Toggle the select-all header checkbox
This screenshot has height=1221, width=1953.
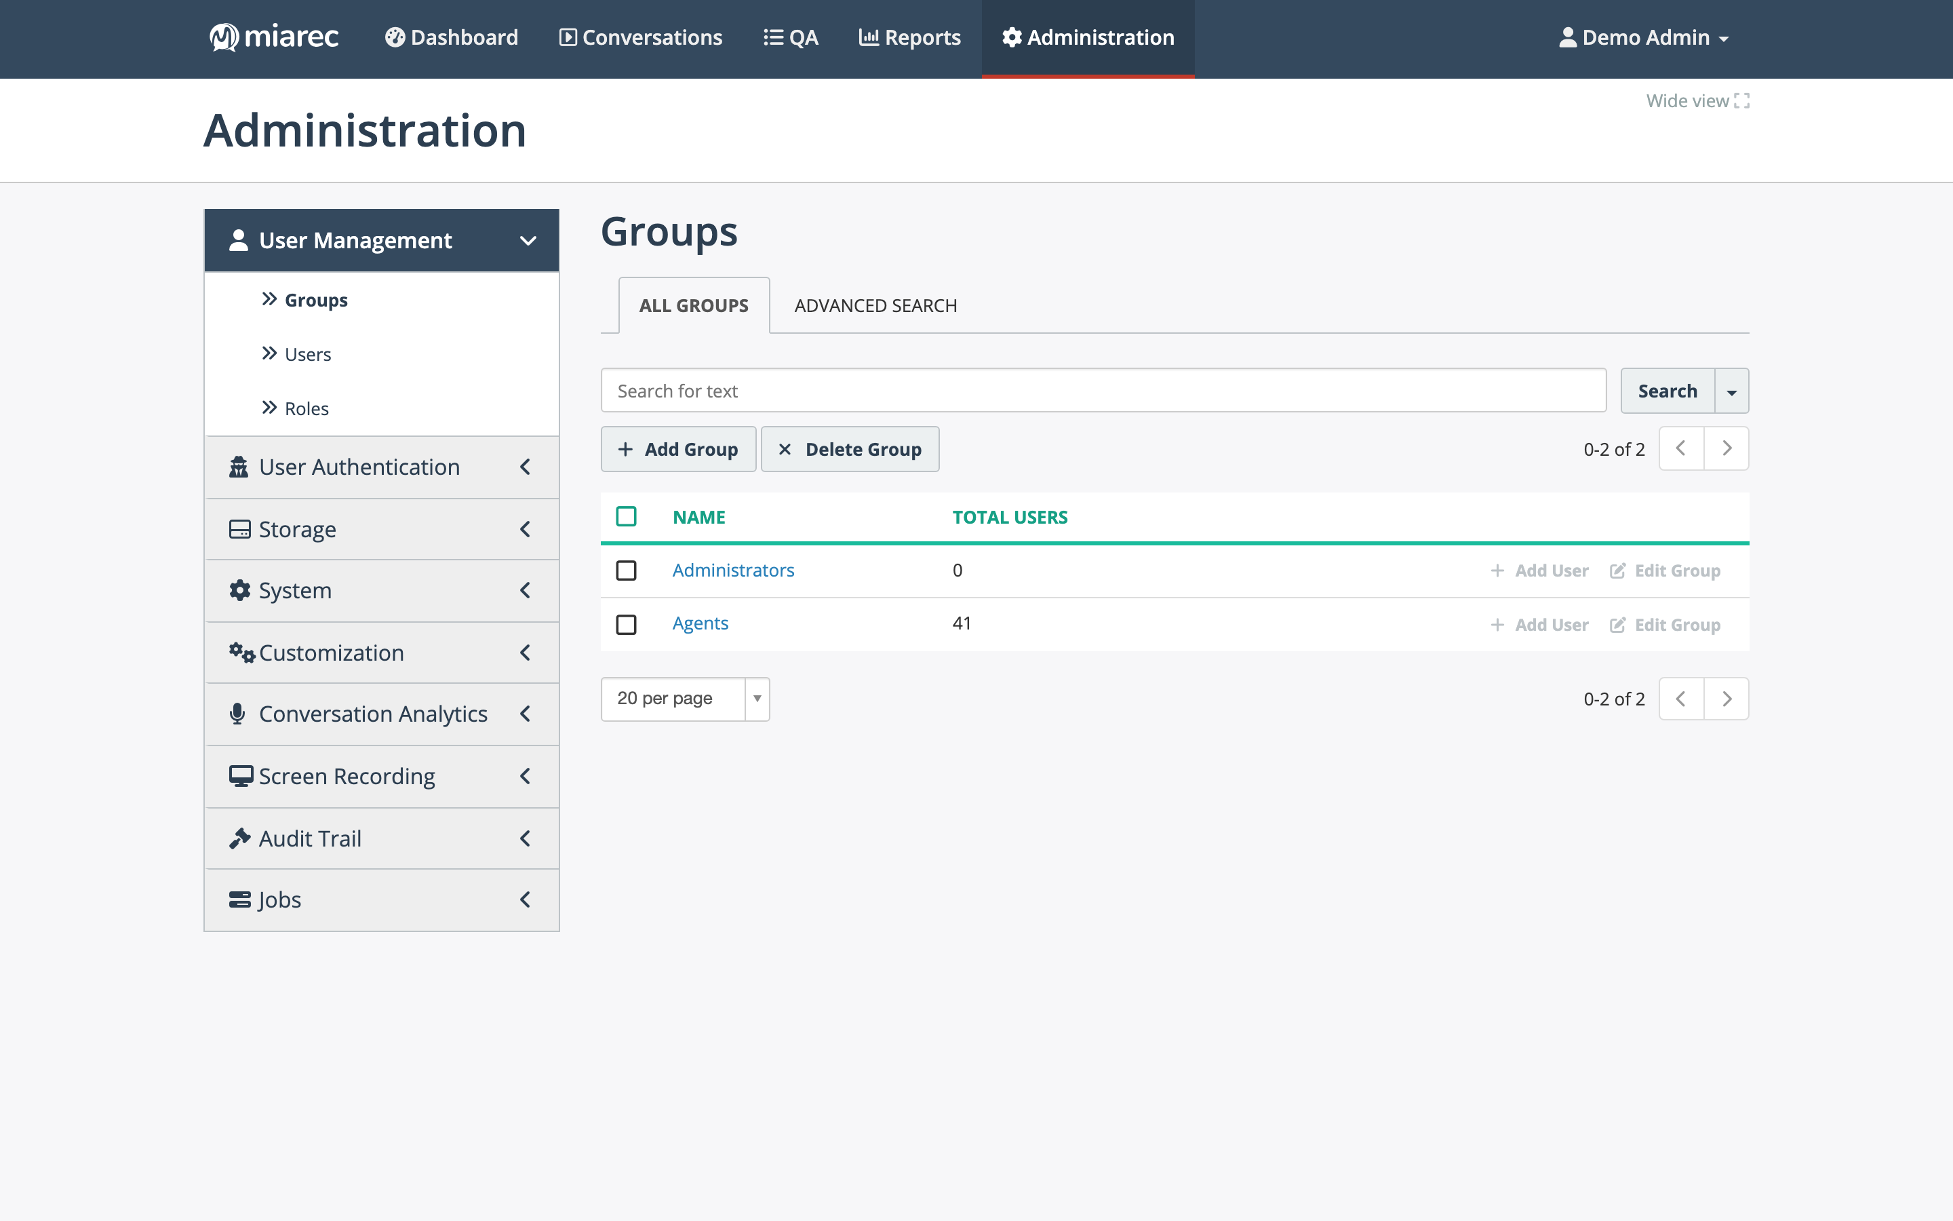(627, 516)
